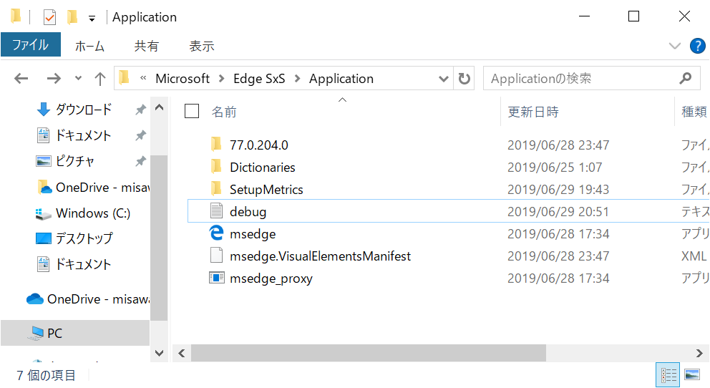Click the msedge application icon
Screen dimensions: 710x388
(216, 234)
